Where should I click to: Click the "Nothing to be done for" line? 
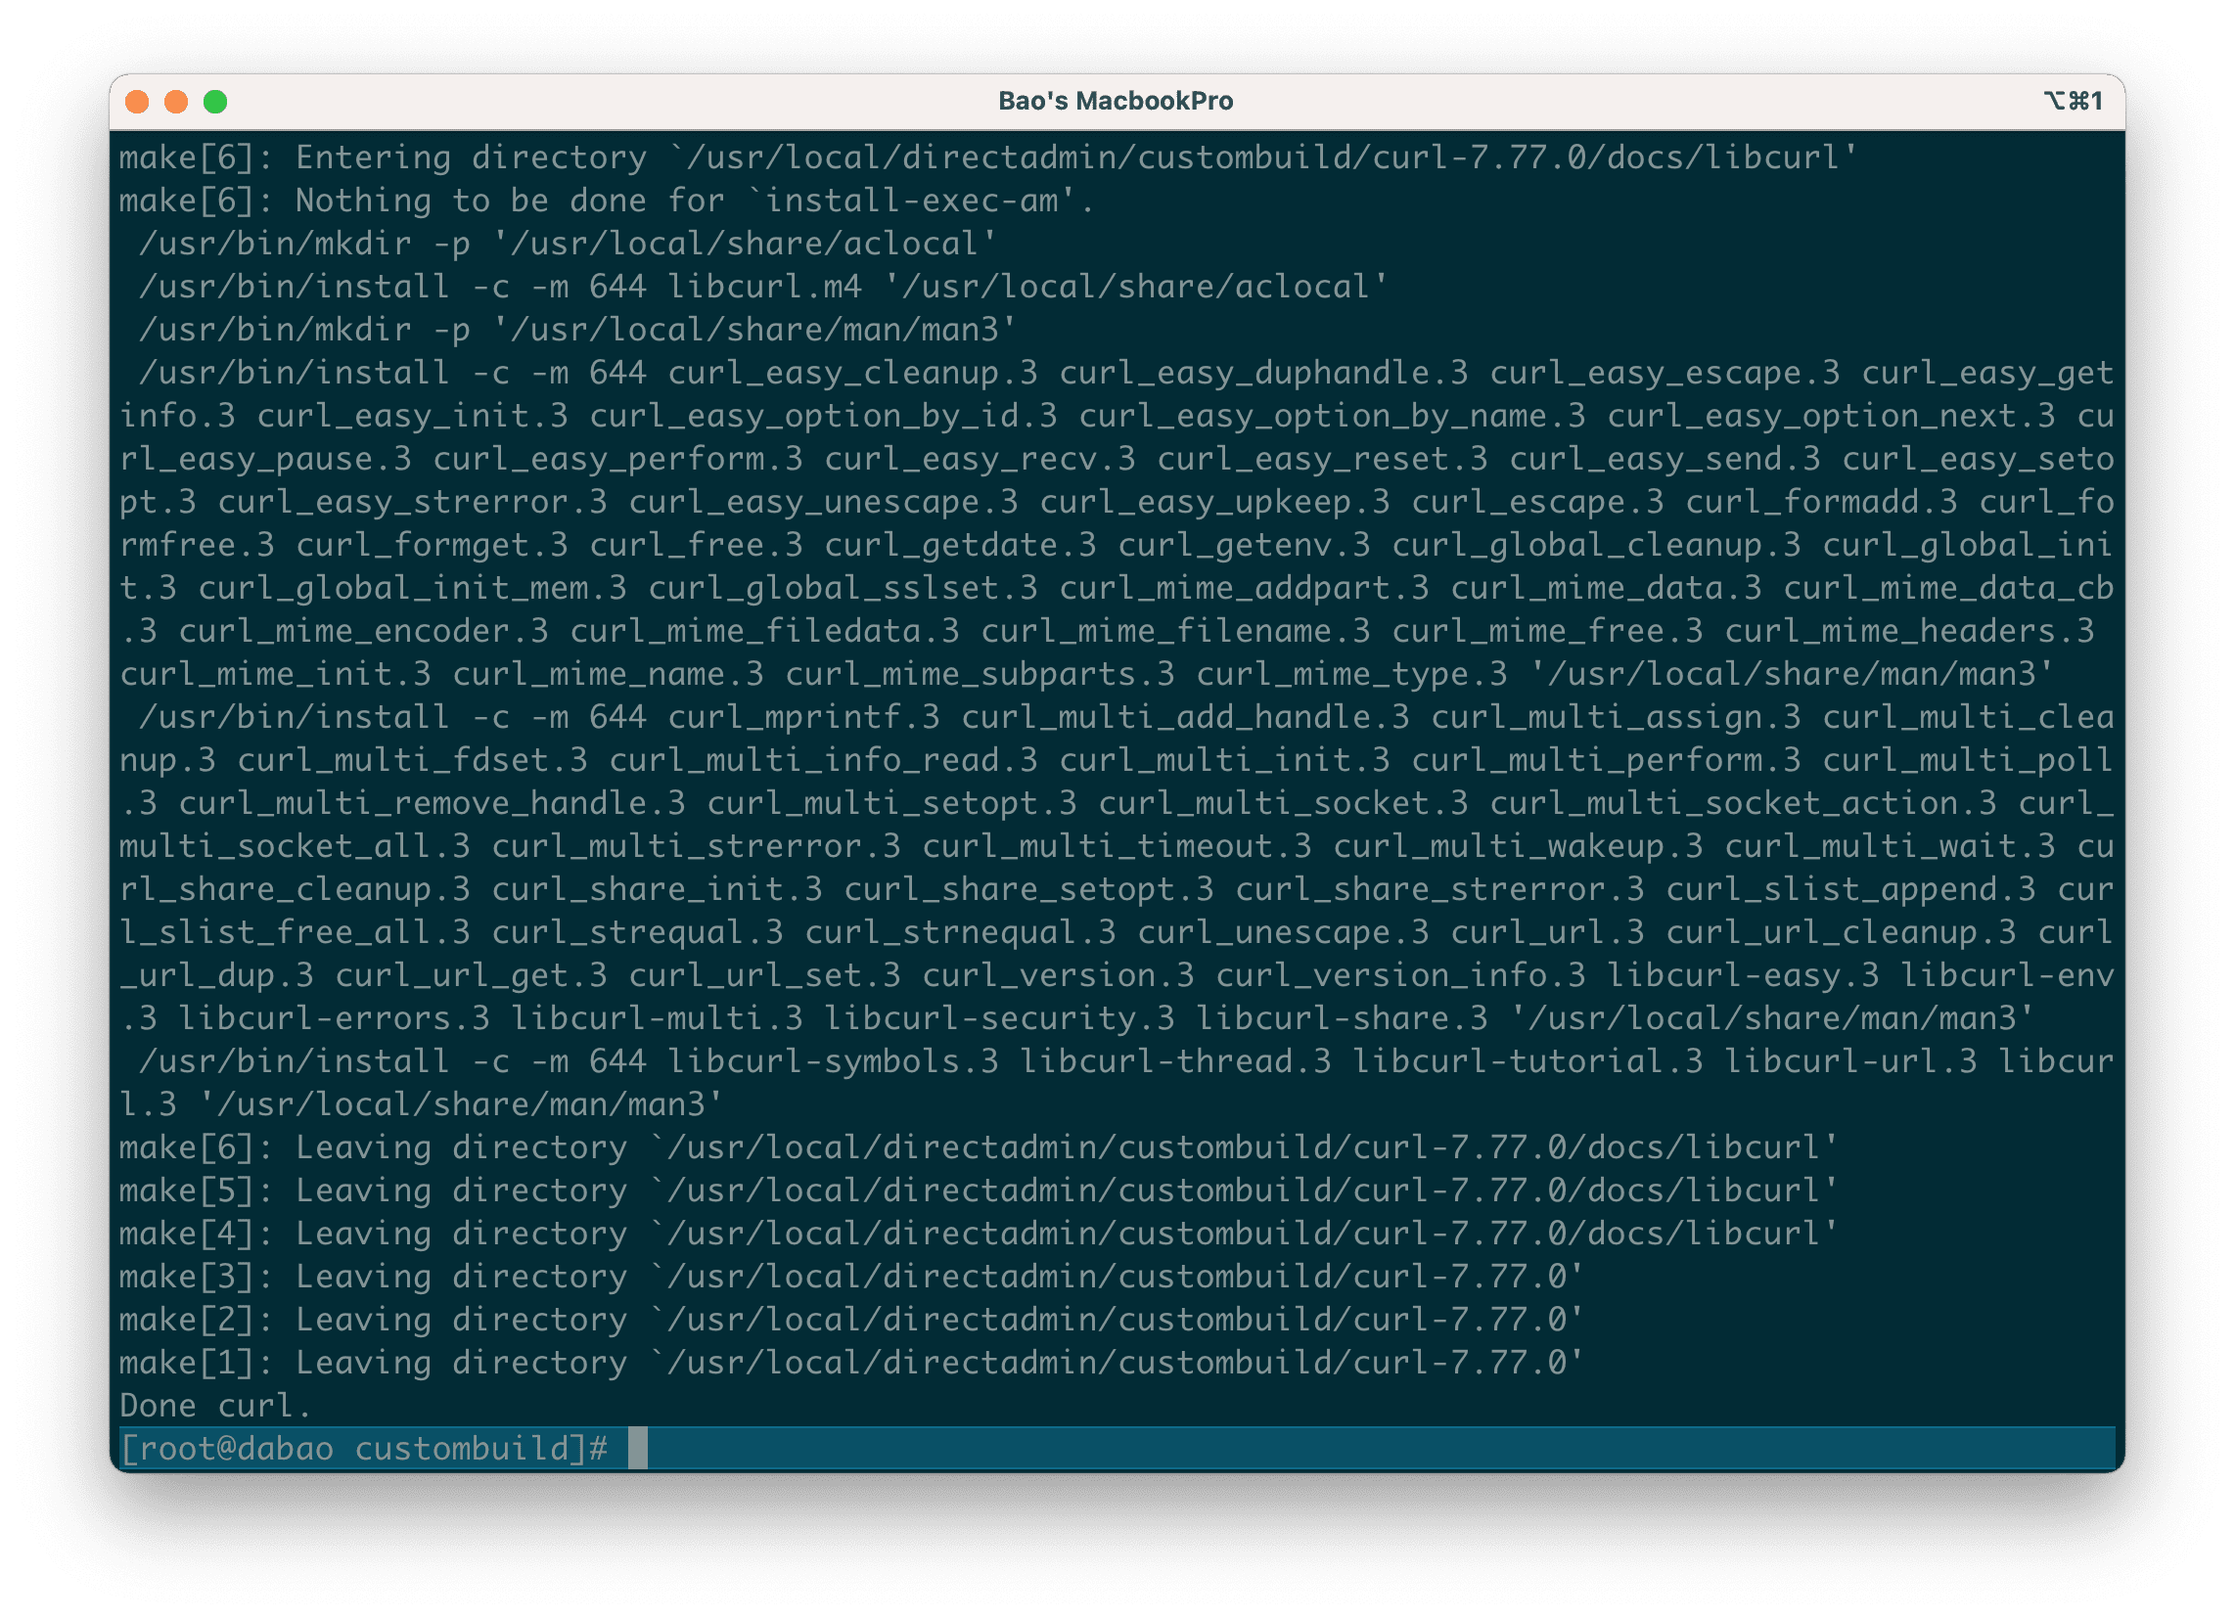tap(607, 200)
